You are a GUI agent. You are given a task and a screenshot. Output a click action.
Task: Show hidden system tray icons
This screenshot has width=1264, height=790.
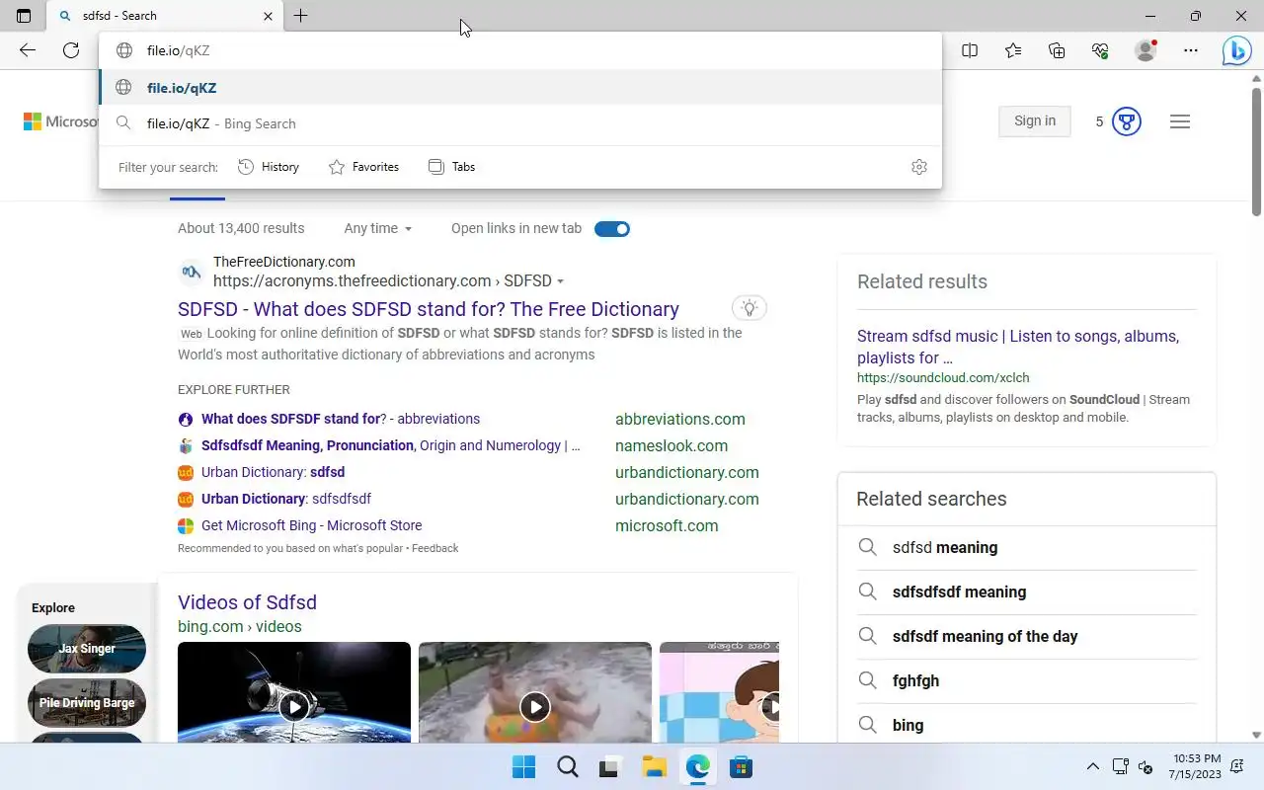[1092, 766]
